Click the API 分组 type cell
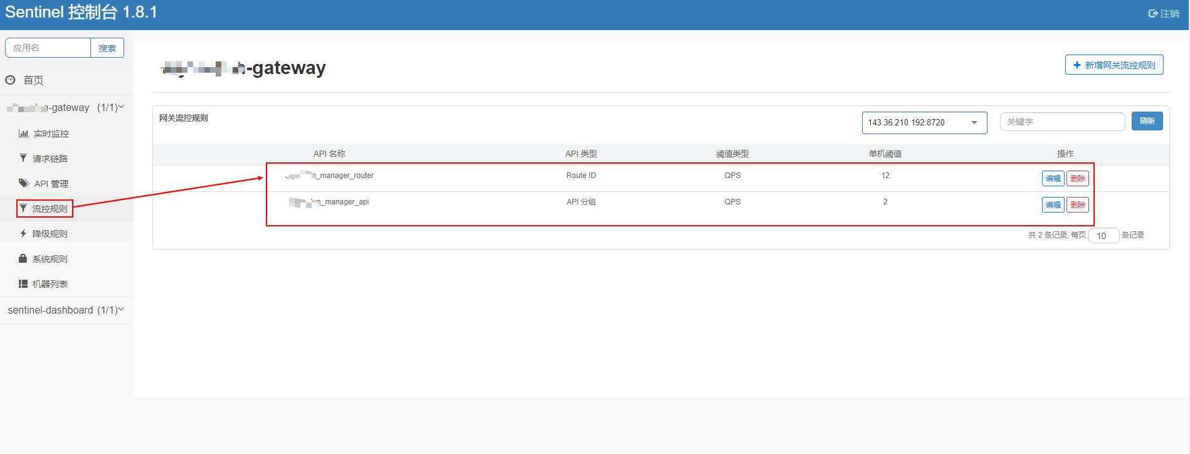Image resolution: width=1190 pixels, height=454 pixels. (x=581, y=202)
